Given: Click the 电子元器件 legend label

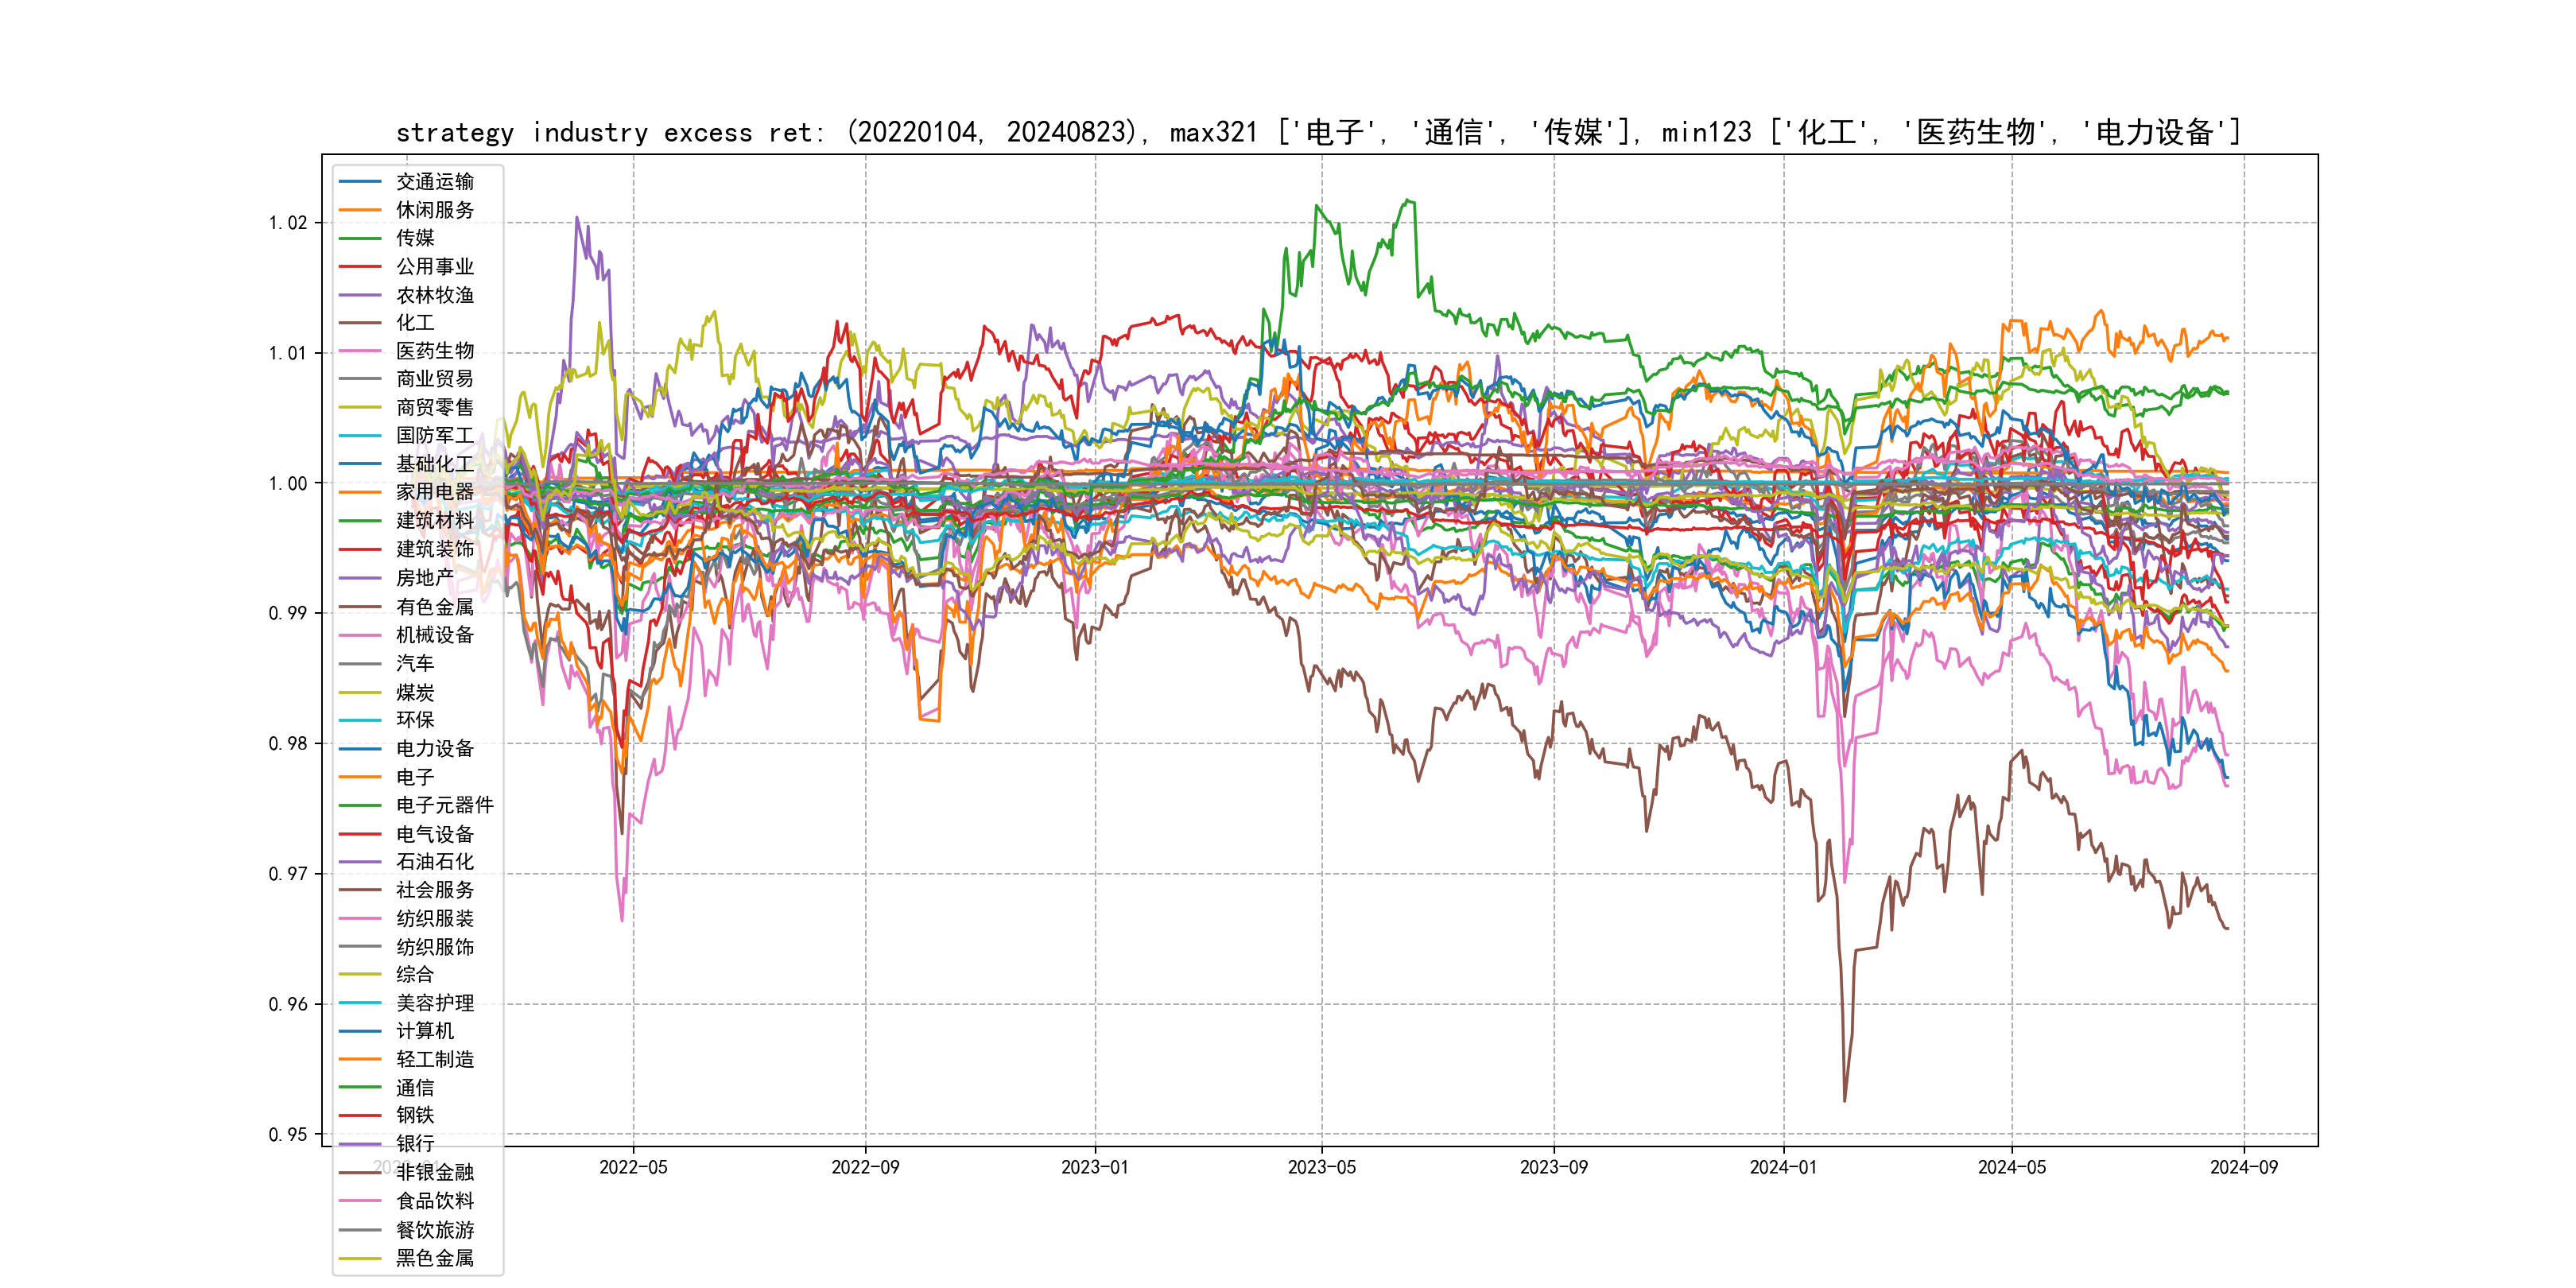Looking at the screenshot, I should pos(444,805).
